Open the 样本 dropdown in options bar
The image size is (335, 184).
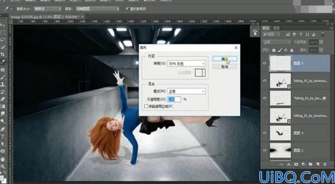point(97,9)
